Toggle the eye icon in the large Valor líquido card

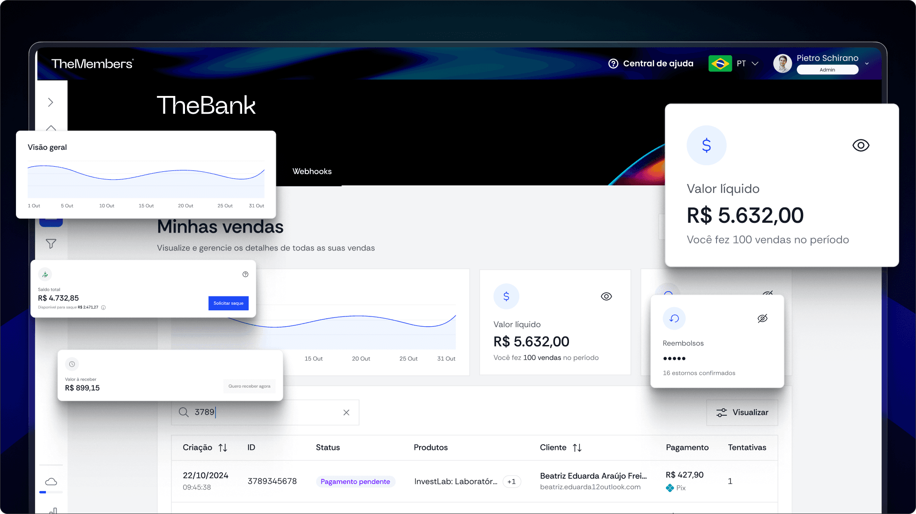pos(861,145)
